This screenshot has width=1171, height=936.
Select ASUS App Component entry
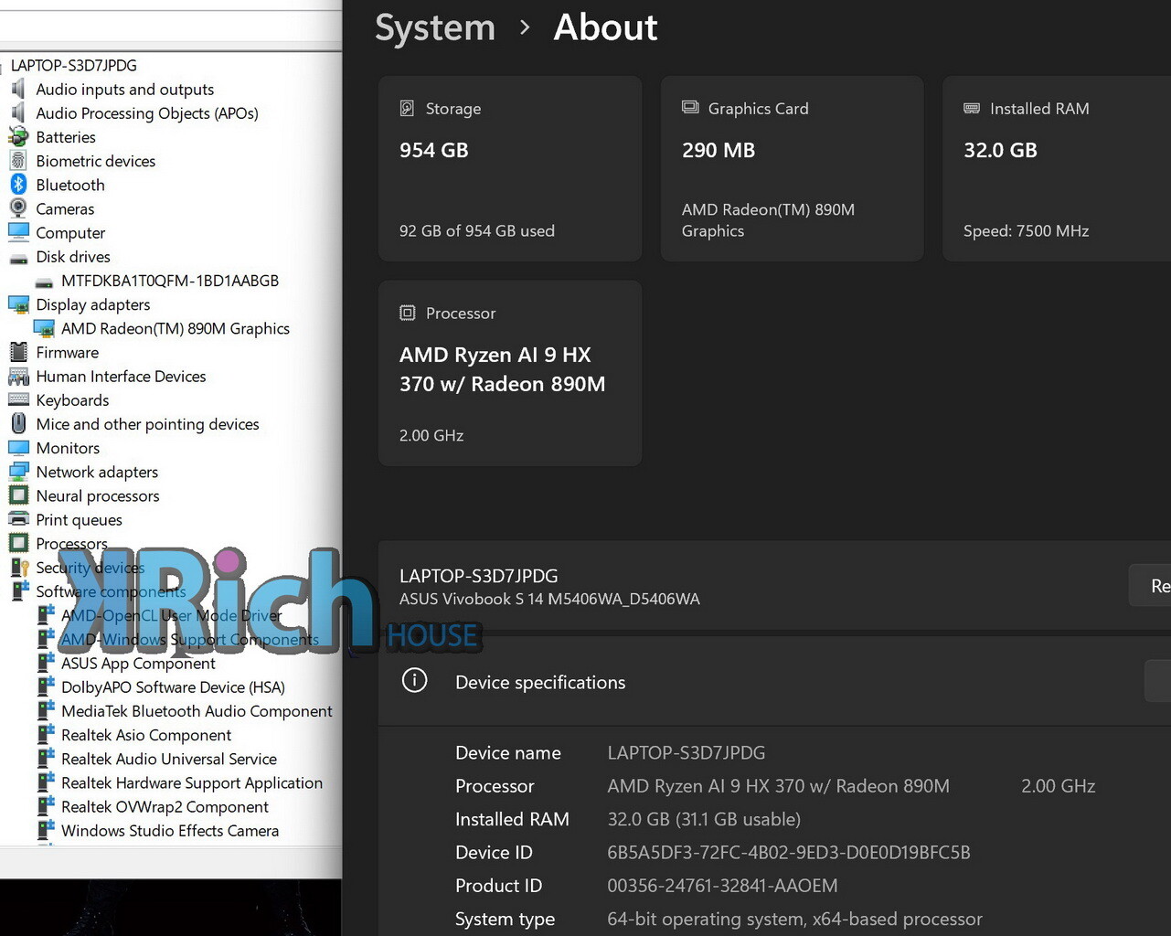(138, 663)
